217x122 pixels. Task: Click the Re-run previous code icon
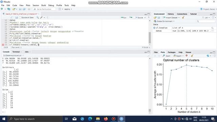pos(131,18)
